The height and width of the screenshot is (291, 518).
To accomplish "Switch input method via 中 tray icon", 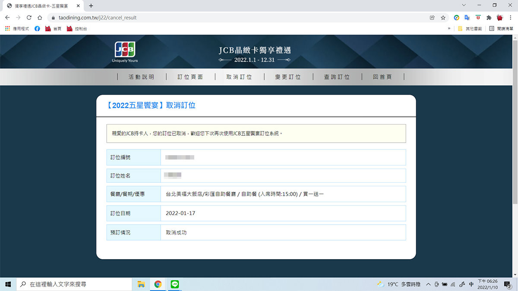I will point(471,284).
